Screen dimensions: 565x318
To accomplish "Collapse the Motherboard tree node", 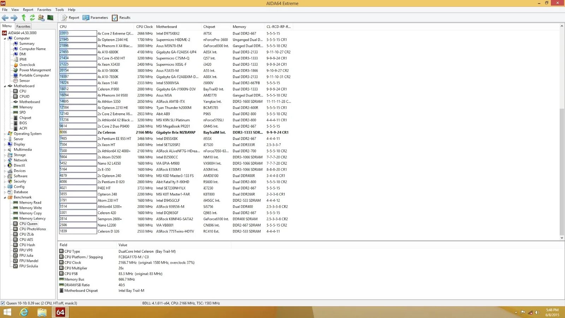I will [5, 86].
